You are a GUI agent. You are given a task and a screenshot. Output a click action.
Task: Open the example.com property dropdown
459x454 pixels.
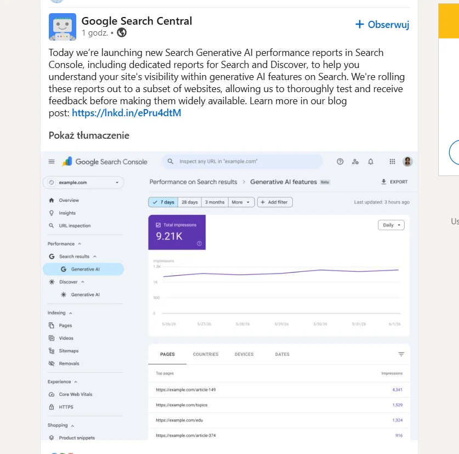pyautogui.click(x=83, y=183)
